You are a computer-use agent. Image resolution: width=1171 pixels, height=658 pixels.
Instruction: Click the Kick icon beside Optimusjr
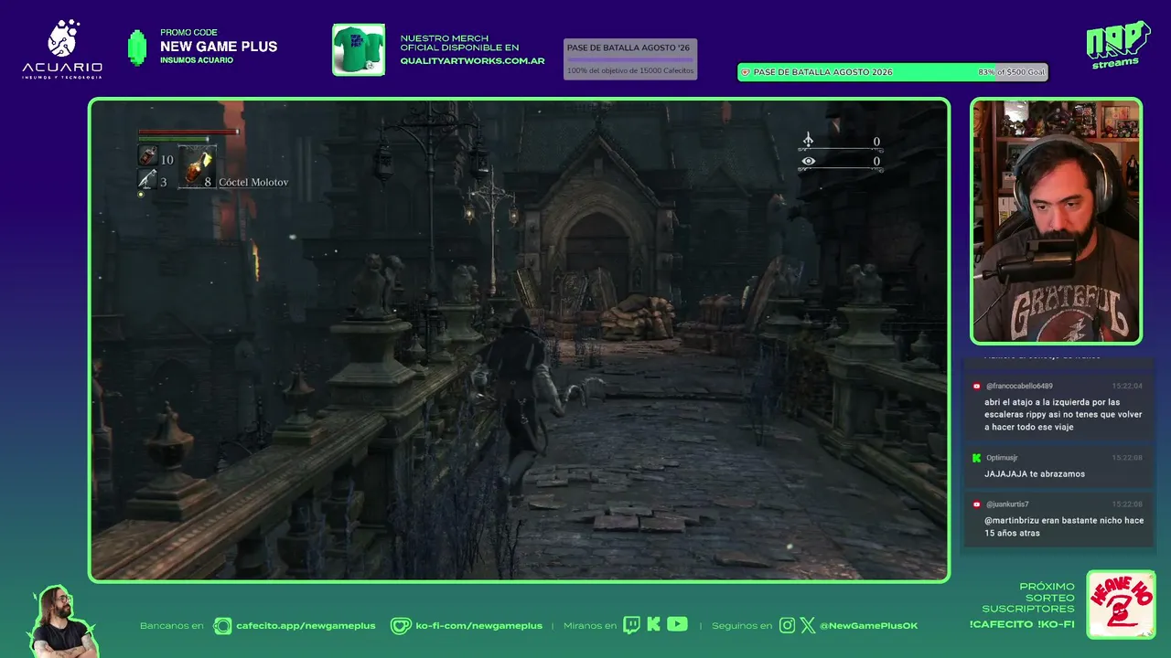[x=977, y=458]
